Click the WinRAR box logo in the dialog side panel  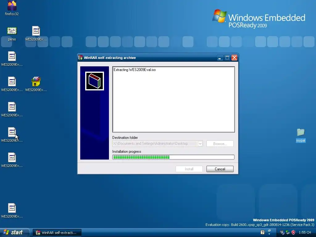[x=94, y=81]
